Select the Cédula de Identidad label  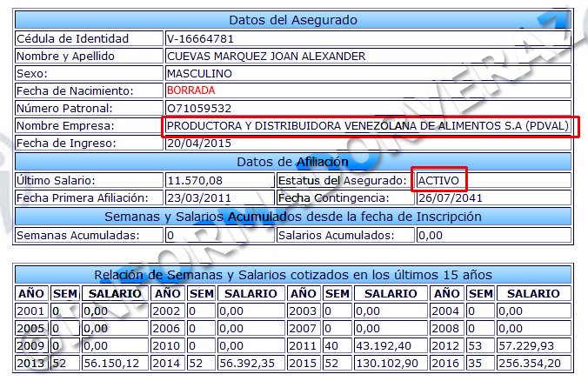point(73,38)
